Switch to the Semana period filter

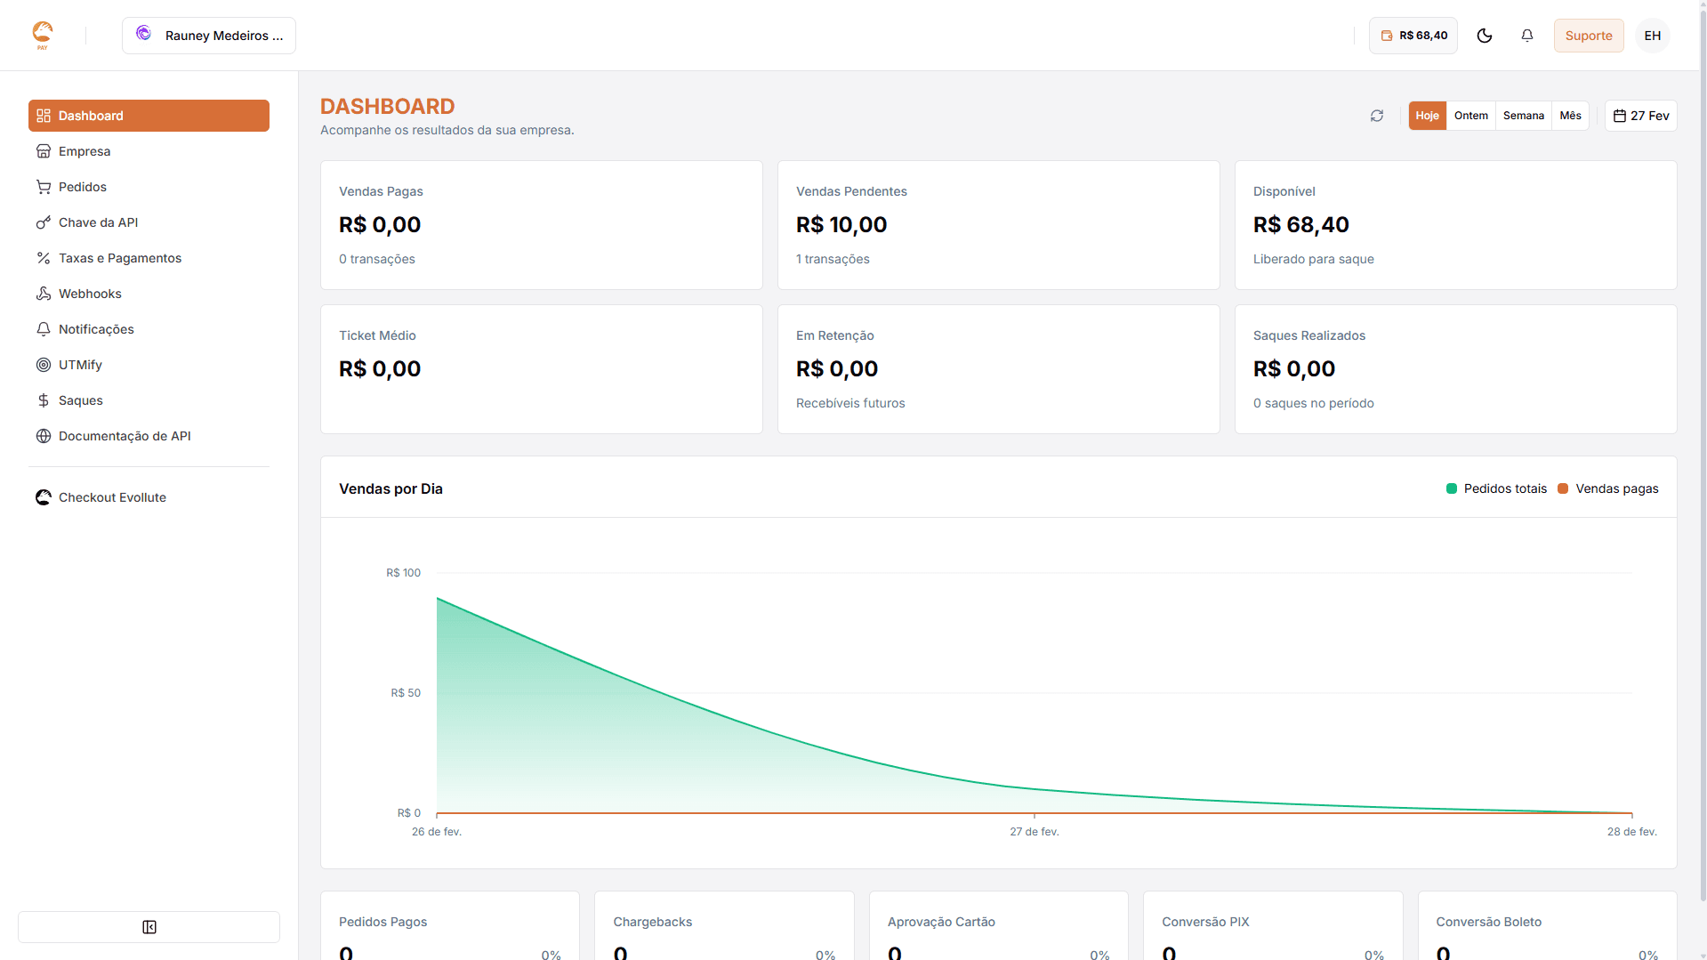click(x=1523, y=116)
